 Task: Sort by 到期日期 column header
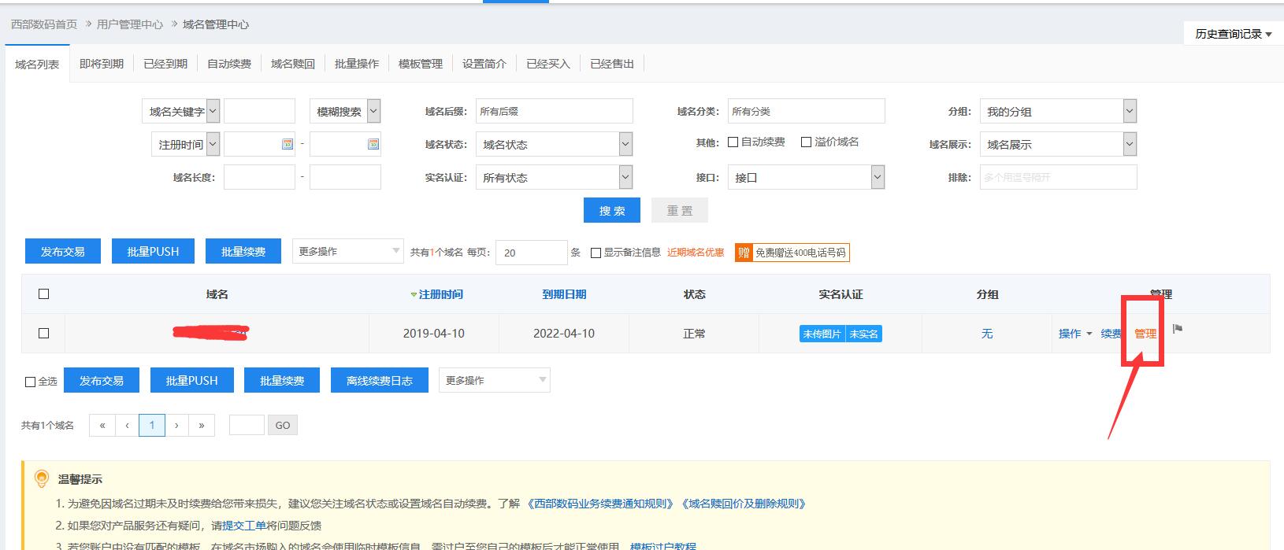(x=564, y=294)
